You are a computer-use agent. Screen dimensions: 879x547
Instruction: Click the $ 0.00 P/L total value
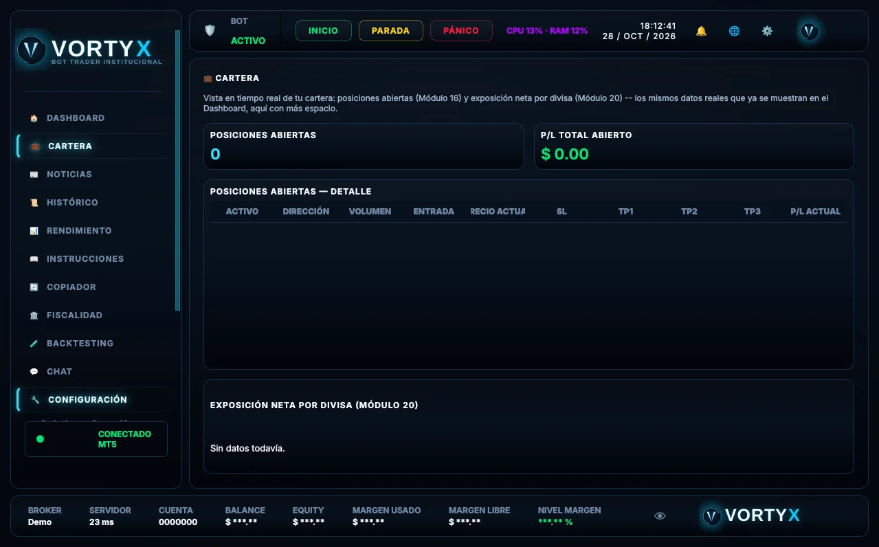click(x=565, y=154)
